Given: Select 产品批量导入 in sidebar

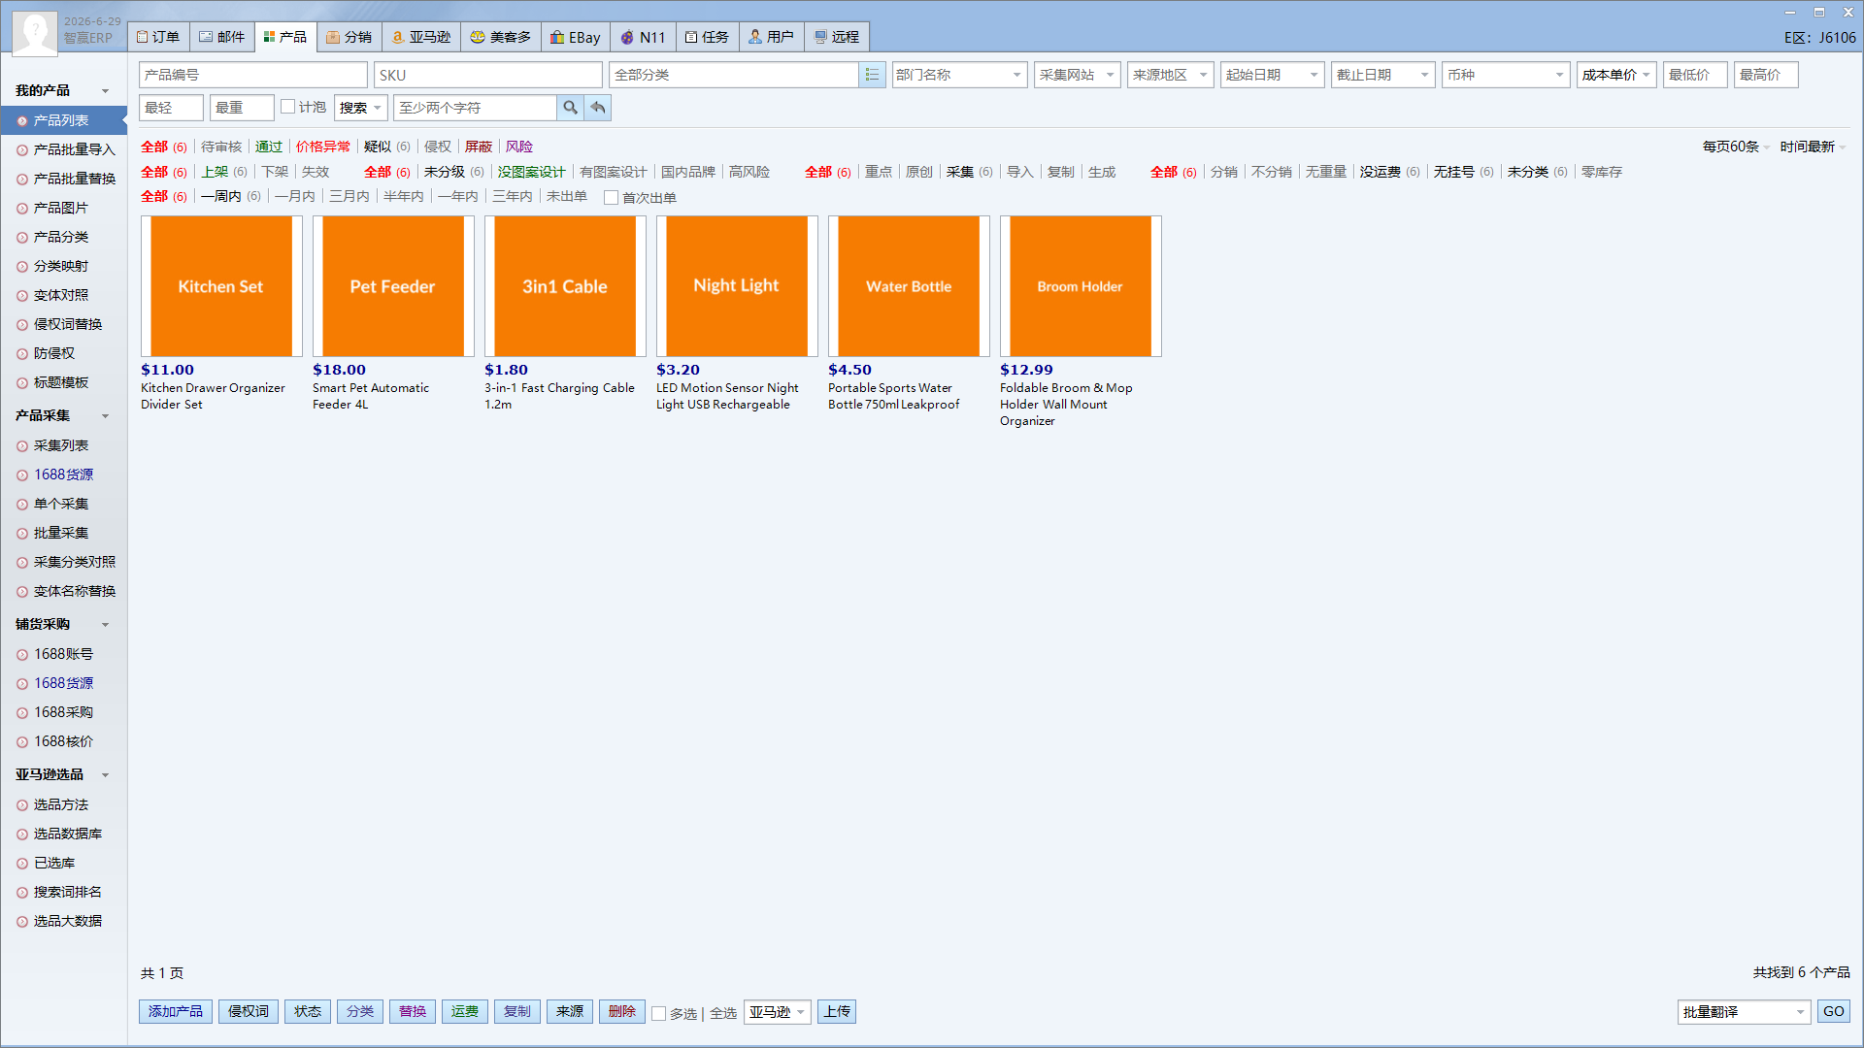Looking at the screenshot, I should (x=74, y=149).
